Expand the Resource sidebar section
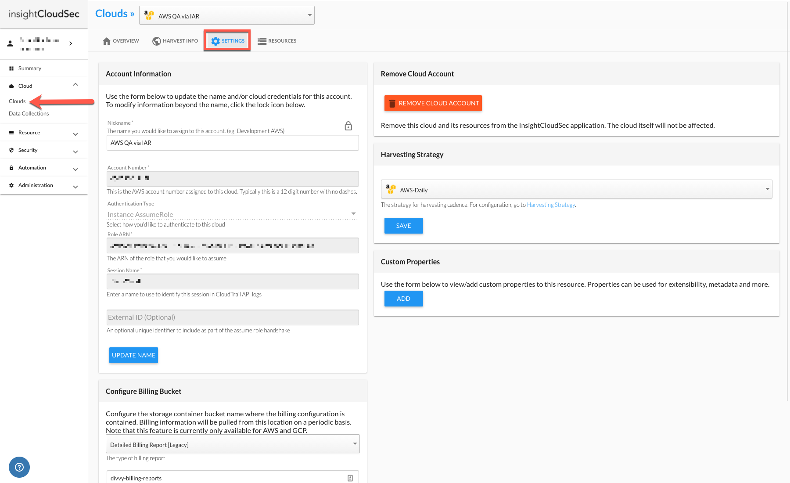 point(75,134)
